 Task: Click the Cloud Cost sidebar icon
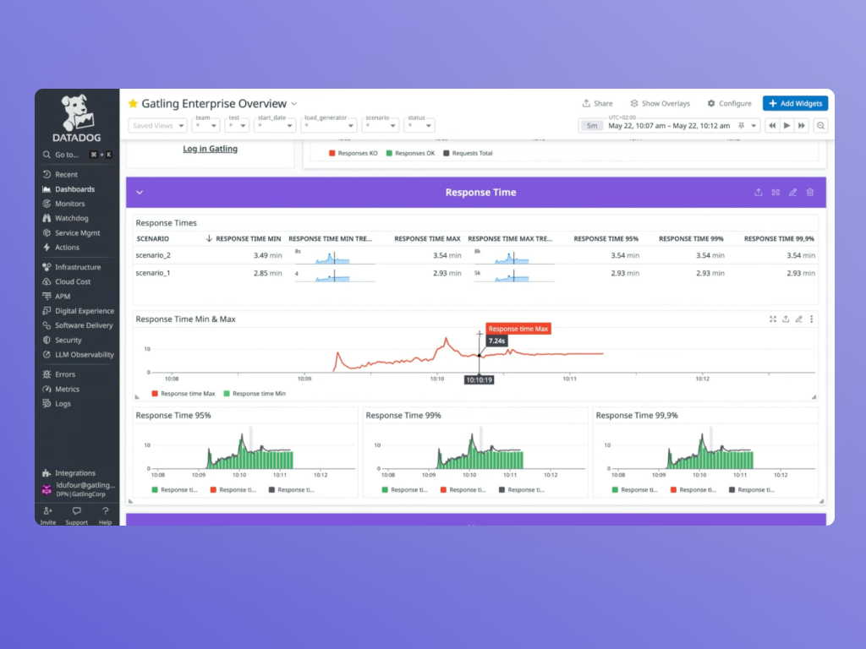47,281
